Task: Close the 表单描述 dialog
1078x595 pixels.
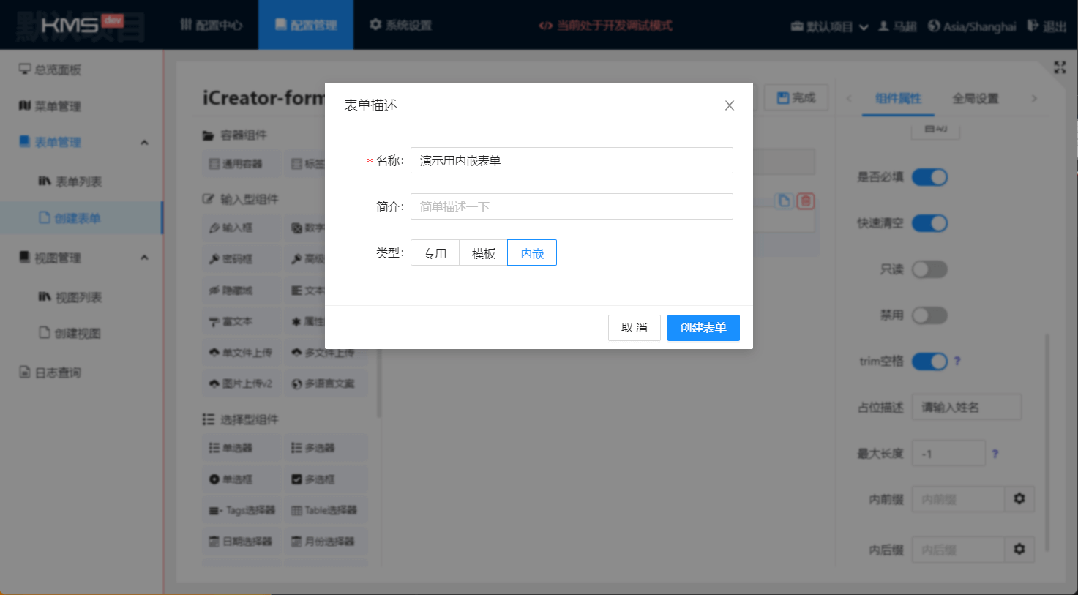Action: [x=729, y=105]
